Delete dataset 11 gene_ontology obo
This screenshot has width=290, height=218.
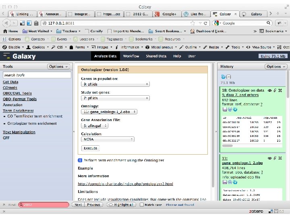click(280, 158)
